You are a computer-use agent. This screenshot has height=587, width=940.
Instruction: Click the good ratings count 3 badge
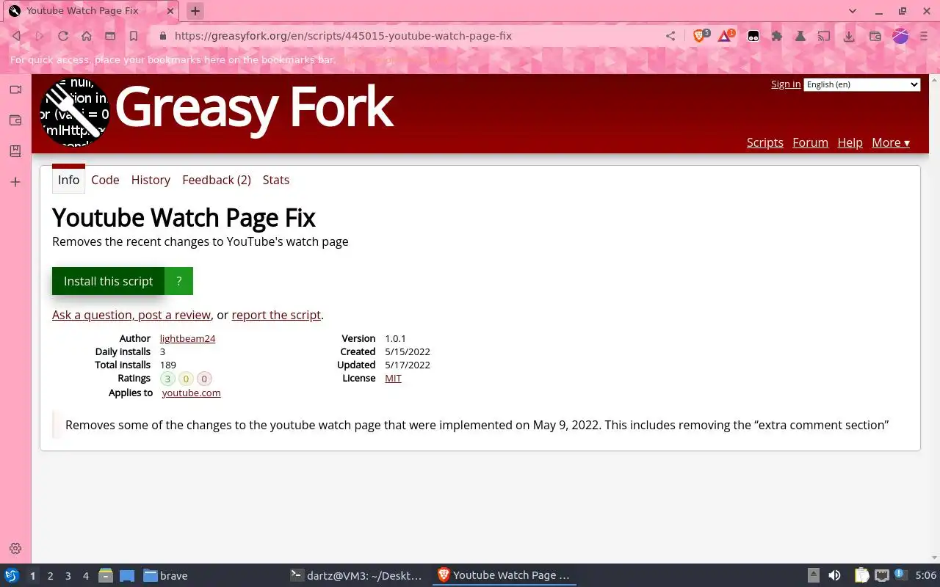[167, 379]
